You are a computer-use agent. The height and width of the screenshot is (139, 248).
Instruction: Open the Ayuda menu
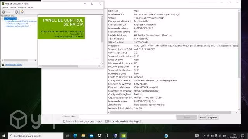click(30, 8)
